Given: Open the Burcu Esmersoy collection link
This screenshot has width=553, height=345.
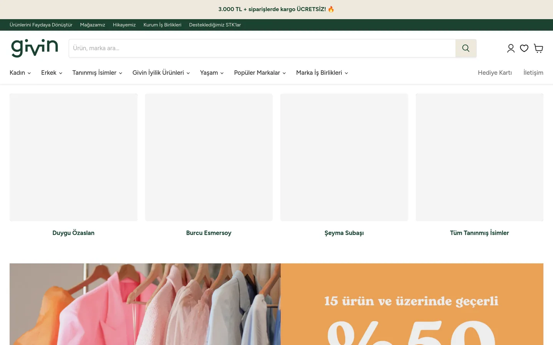Looking at the screenshot, I should [209, 233].
